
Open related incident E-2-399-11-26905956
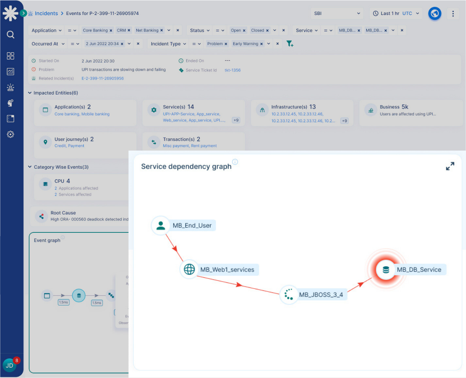click(102, 78)
